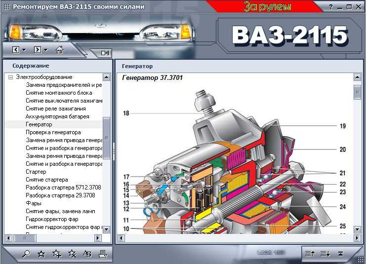Image resolution: width=366 pixels, height=264 pixels.
Task: Open the back history dropdown arrow
Action: pyautogui.click(x=24, y=50)
